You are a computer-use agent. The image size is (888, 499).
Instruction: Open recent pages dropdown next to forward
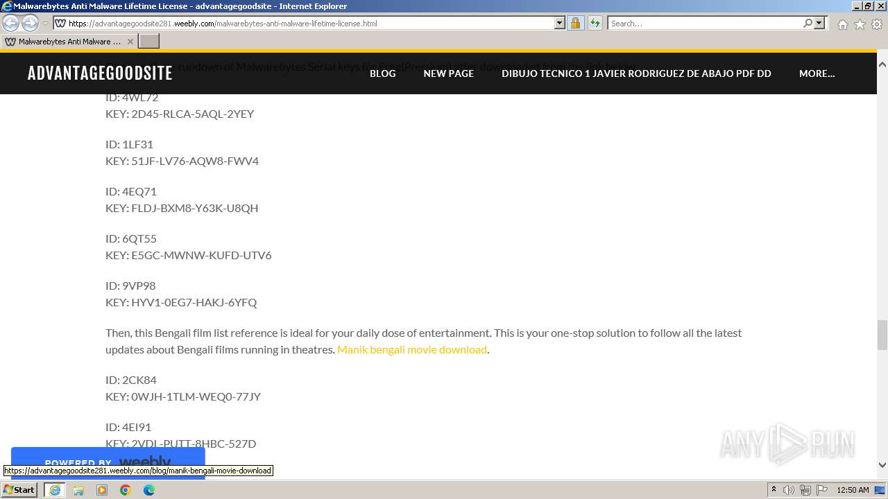[45, 24]
